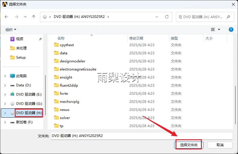Open the 组织 menu
Image resolution: width=238 pixels, height=154 pixels.
click(11, 29)
